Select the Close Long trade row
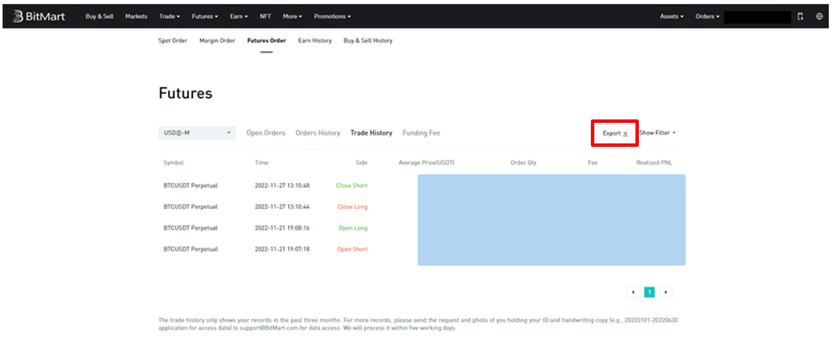832x352 pixels. (418, 207)
